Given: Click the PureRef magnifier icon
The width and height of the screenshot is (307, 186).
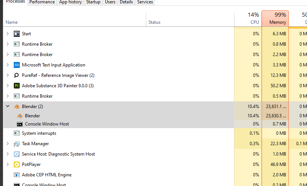Looking at the screenshot, I should tap(17, 75).
